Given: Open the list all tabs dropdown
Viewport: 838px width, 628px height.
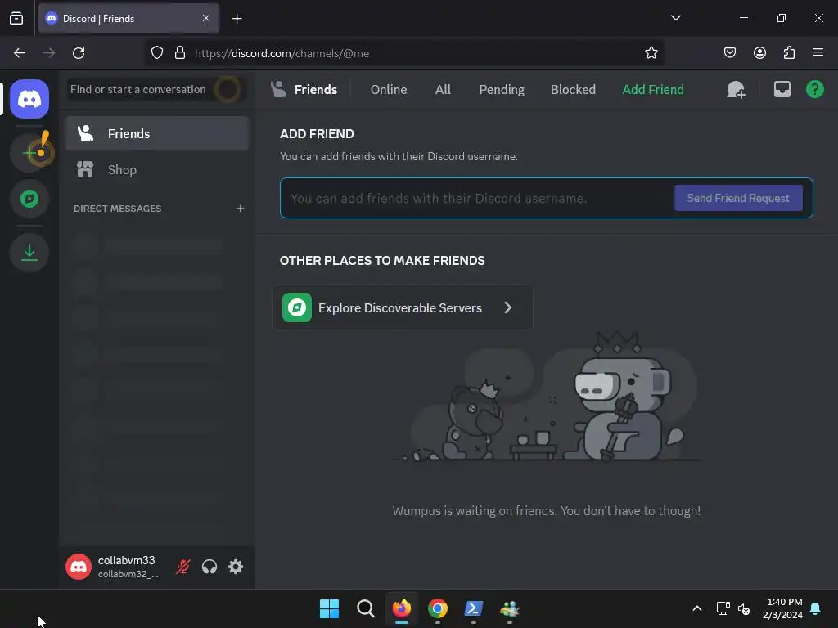Looking at the screenshot, I should pyautogui.click(x=675, y=18).
